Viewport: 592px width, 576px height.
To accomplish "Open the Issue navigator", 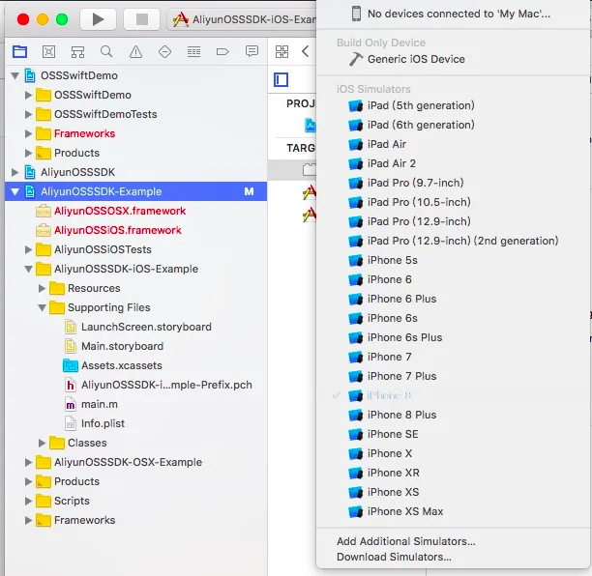I will 135,51.
